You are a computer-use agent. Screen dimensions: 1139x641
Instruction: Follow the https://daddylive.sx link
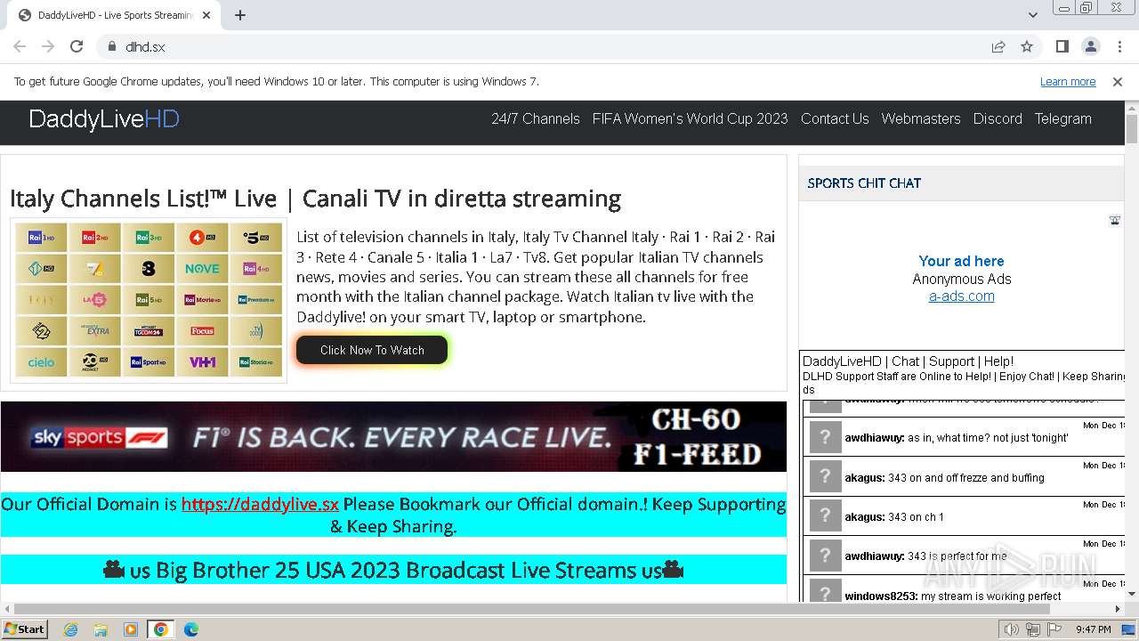(x=260, y=504)
